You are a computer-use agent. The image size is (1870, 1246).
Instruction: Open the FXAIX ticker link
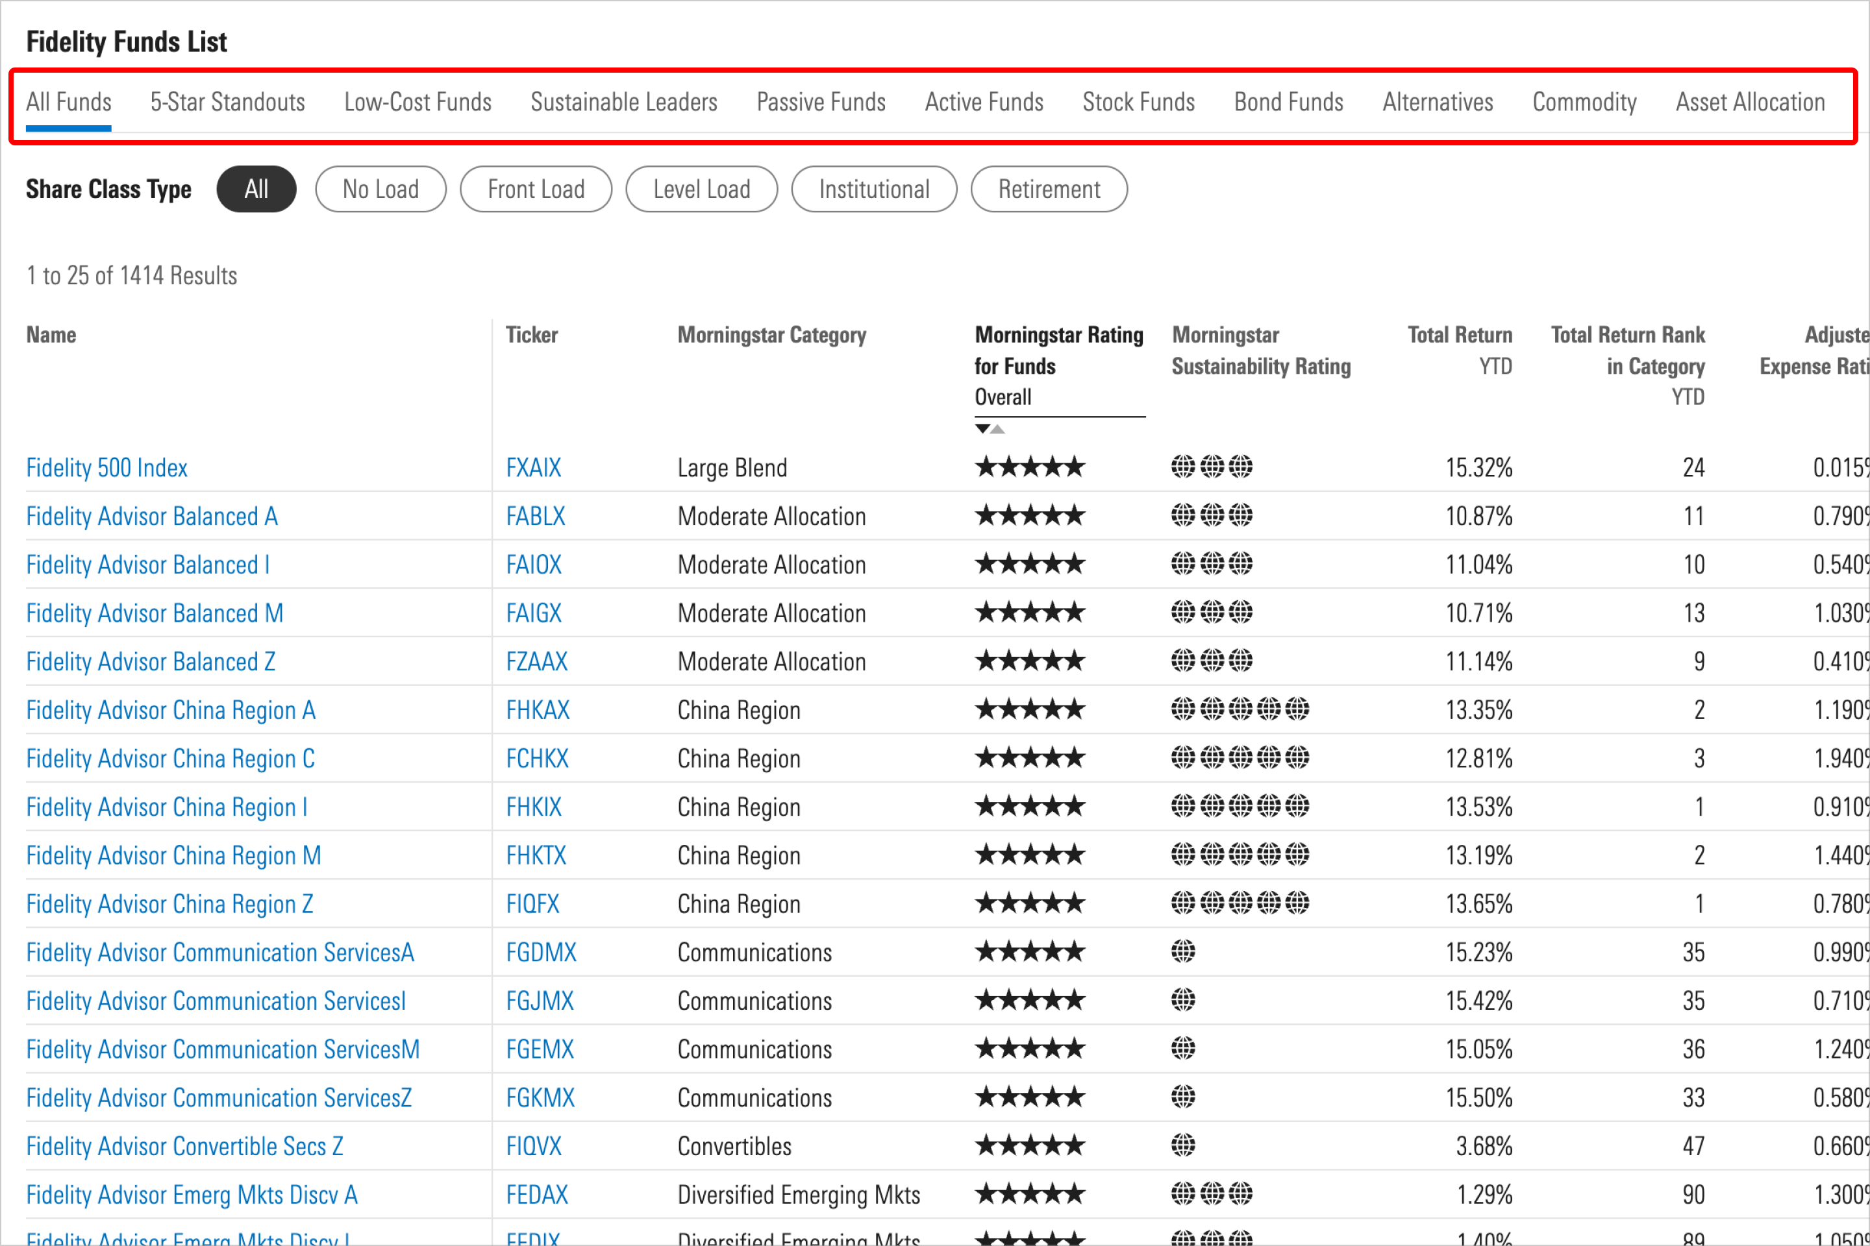click(534, 467)
